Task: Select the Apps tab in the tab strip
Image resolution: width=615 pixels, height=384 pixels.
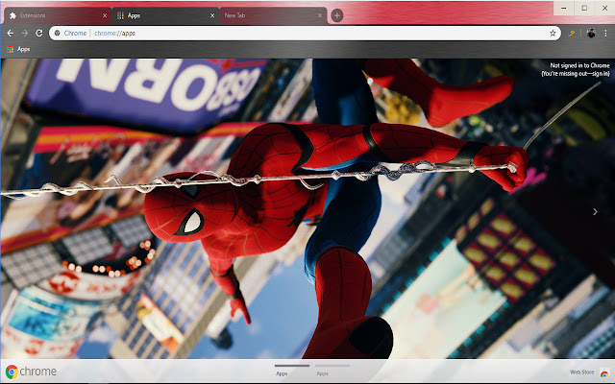Action: click(165, 15)
